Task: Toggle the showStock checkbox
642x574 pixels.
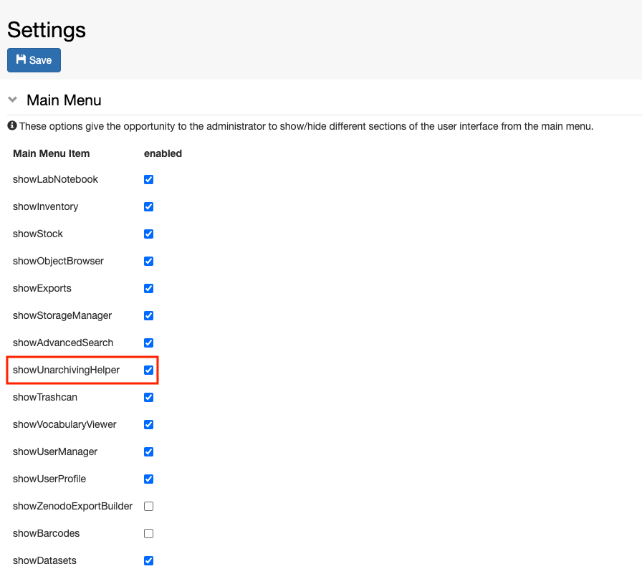Action: click(x=148, y=234)
